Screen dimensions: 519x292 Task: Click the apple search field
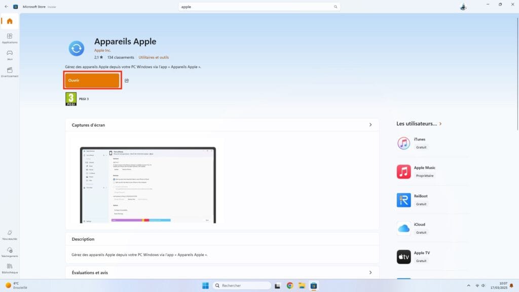coord(259,7)
